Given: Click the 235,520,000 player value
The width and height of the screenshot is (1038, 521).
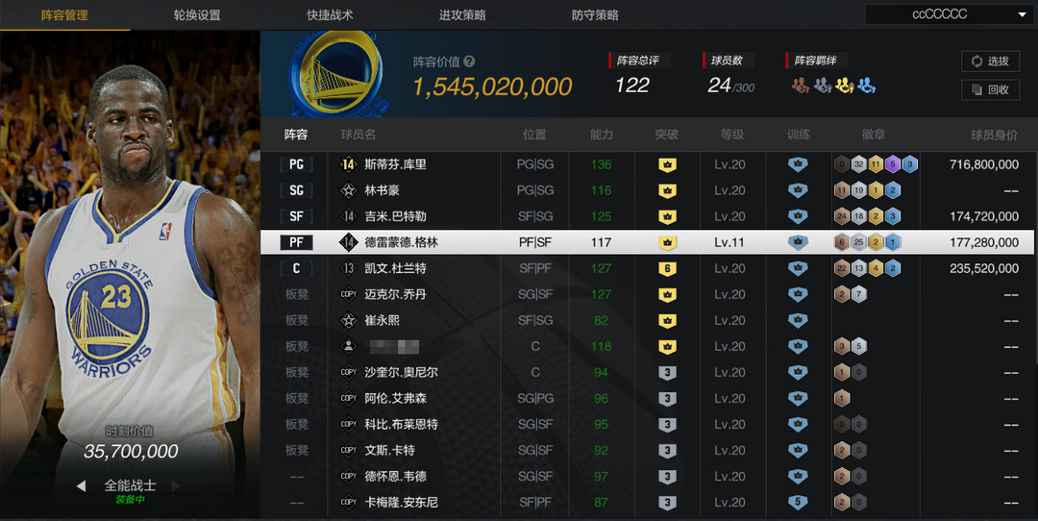Looking at the screenshot, I should coord(984,268).
